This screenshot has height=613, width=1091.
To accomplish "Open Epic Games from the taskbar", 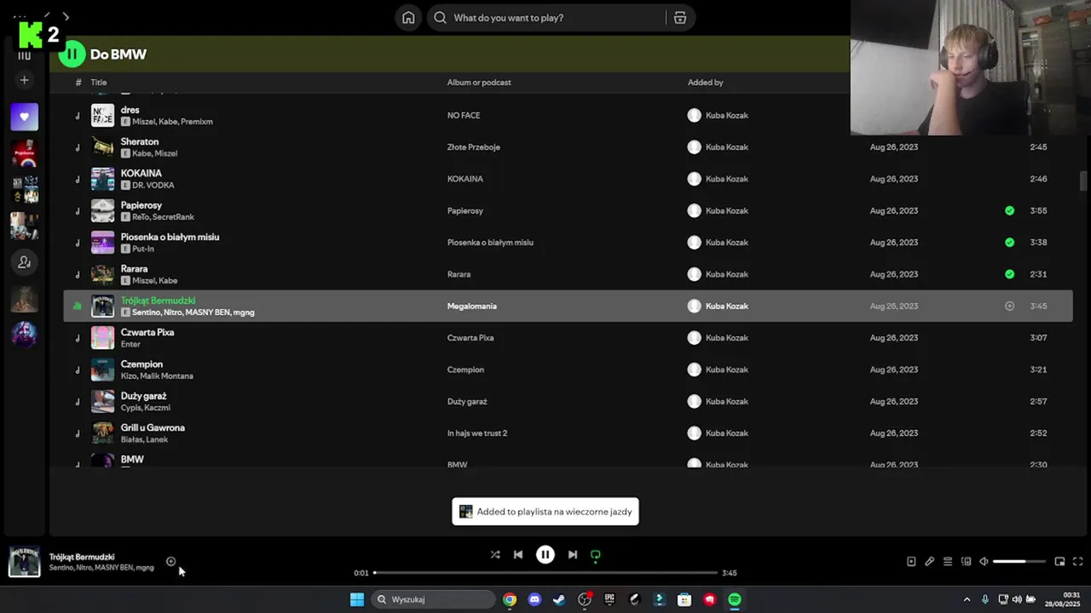I will tap(609, 599).
